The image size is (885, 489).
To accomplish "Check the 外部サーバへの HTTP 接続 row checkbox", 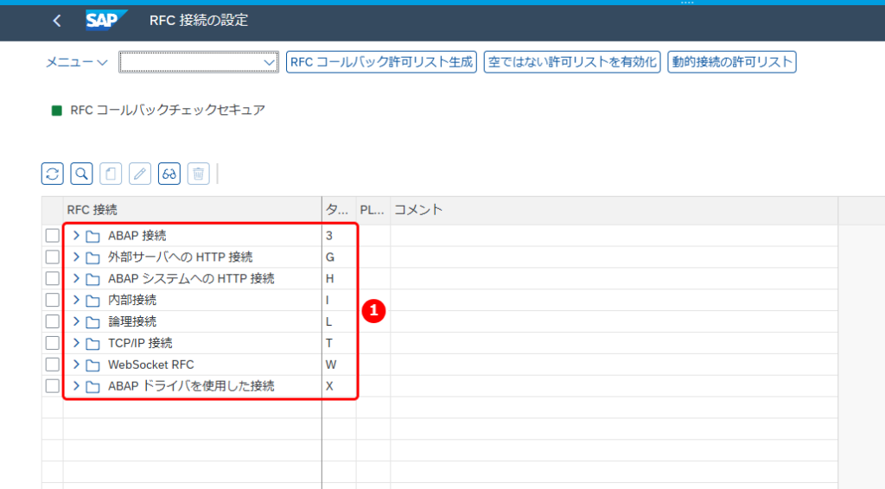I will 53,257.
